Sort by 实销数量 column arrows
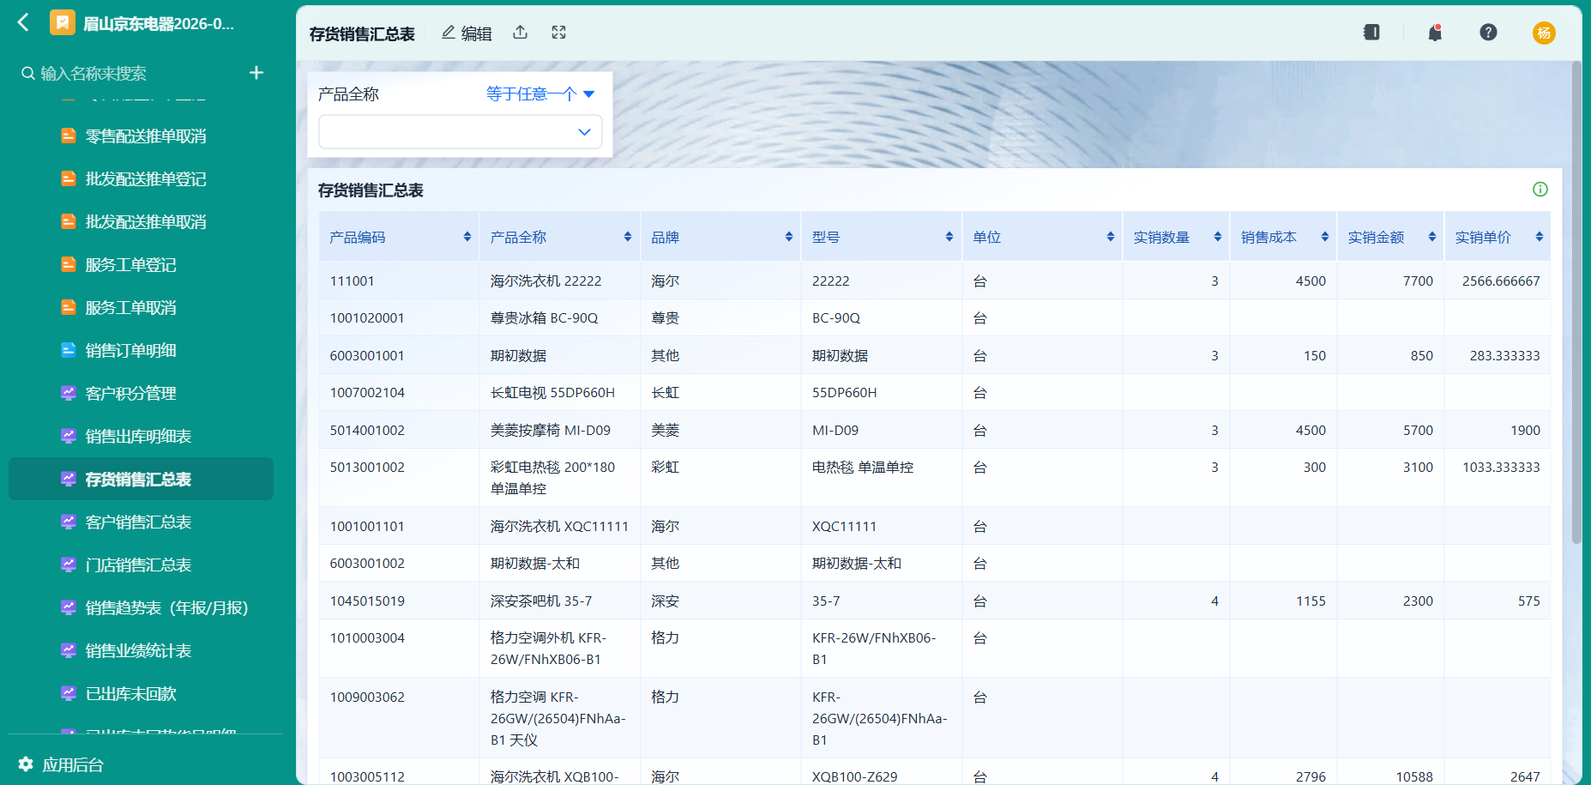1591x785 pixels. [x=1217, y=237]
